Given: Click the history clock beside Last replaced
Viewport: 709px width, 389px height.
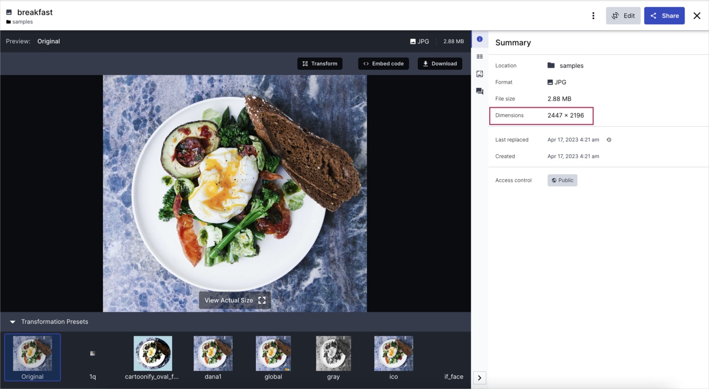Looking at the screenshot, I should 608,139.
